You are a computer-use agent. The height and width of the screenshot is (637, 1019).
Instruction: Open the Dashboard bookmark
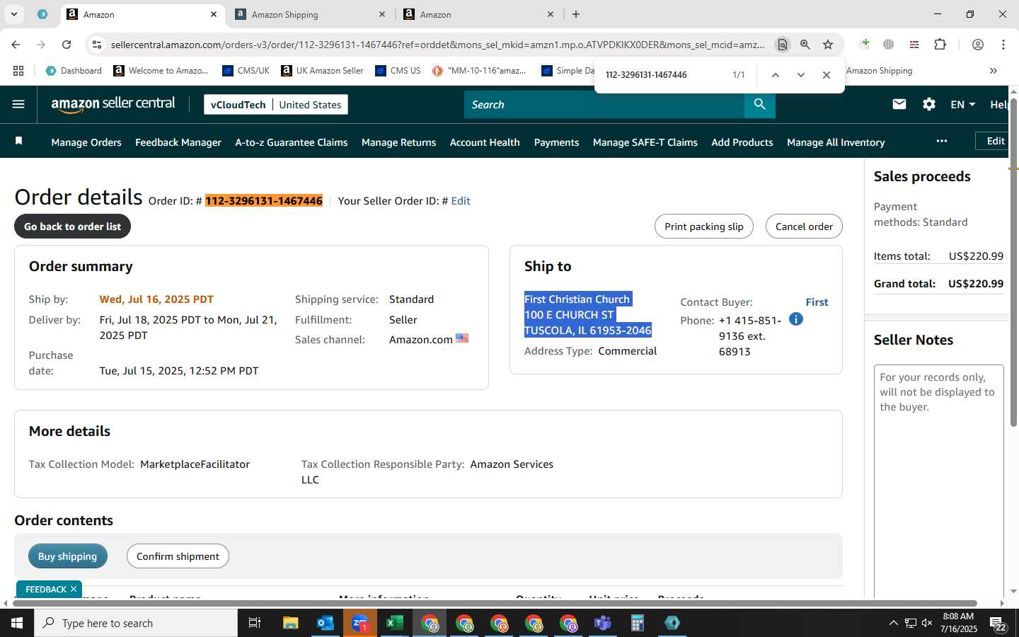tap(74, 71)
